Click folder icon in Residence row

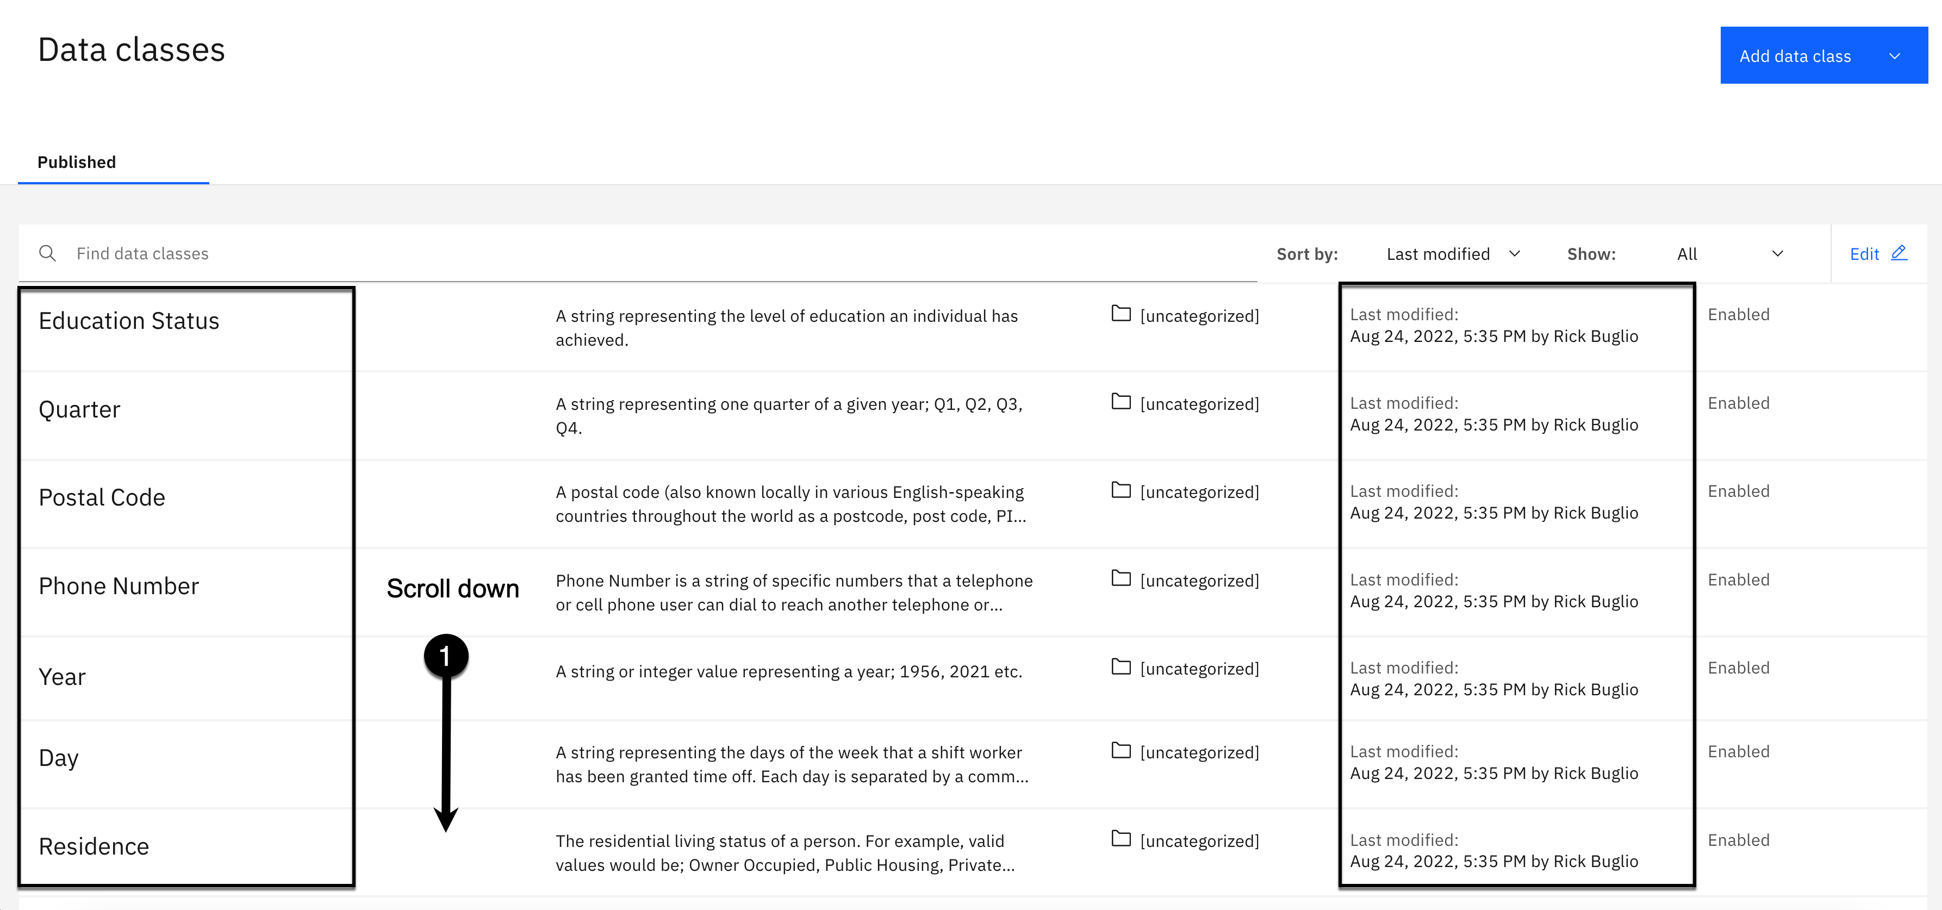[x=1121, y=838]
